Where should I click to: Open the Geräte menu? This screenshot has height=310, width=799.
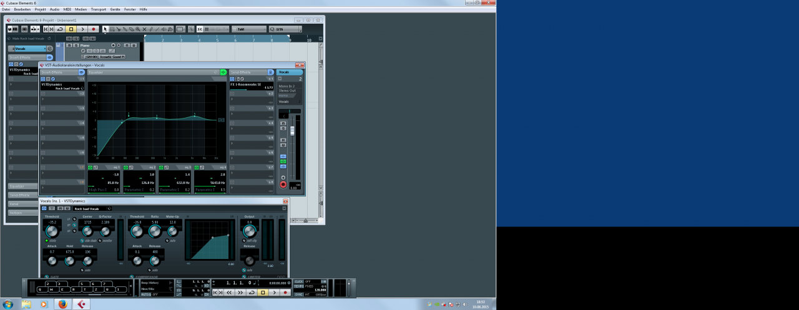click(x=115, y=10)
